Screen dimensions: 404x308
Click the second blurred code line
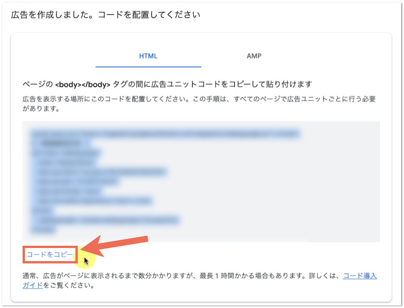click(60, 143)
